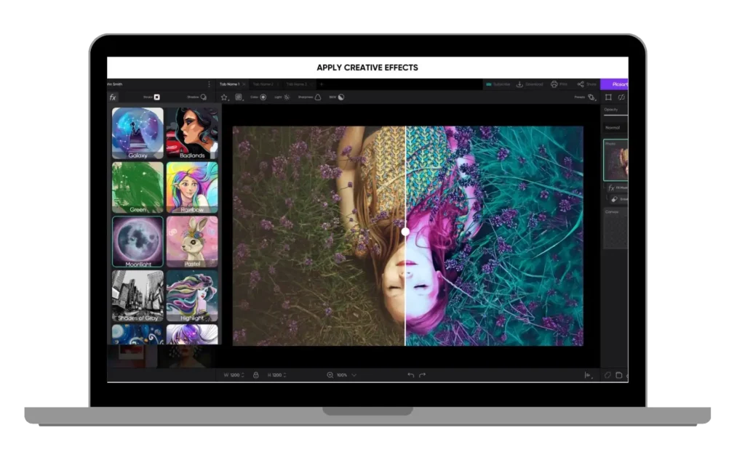The image size is (745, 465).
Task: Open the three-dot menu beside John Smith
Action: [x=209, y=84]
